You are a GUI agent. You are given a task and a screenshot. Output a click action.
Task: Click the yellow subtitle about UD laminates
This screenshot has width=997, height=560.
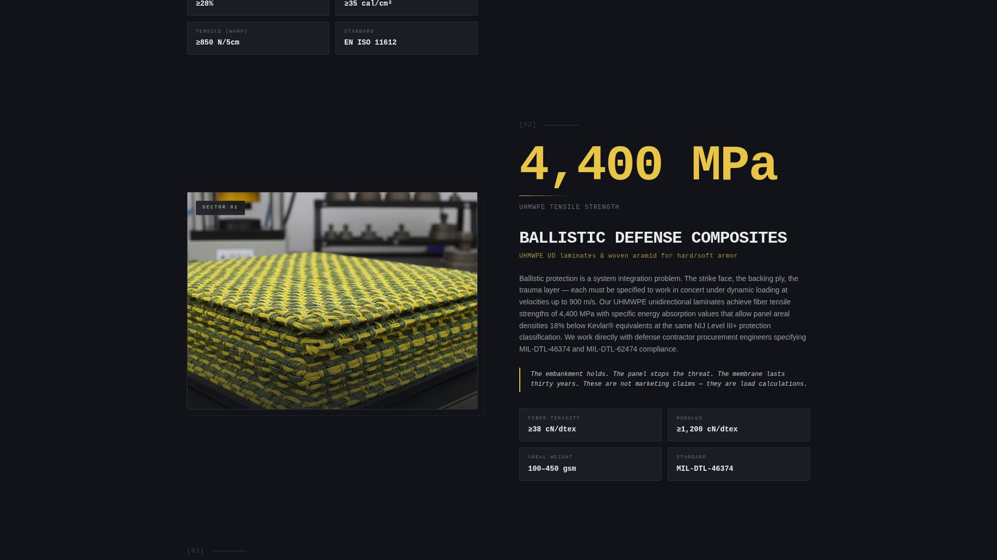(628, 256)
